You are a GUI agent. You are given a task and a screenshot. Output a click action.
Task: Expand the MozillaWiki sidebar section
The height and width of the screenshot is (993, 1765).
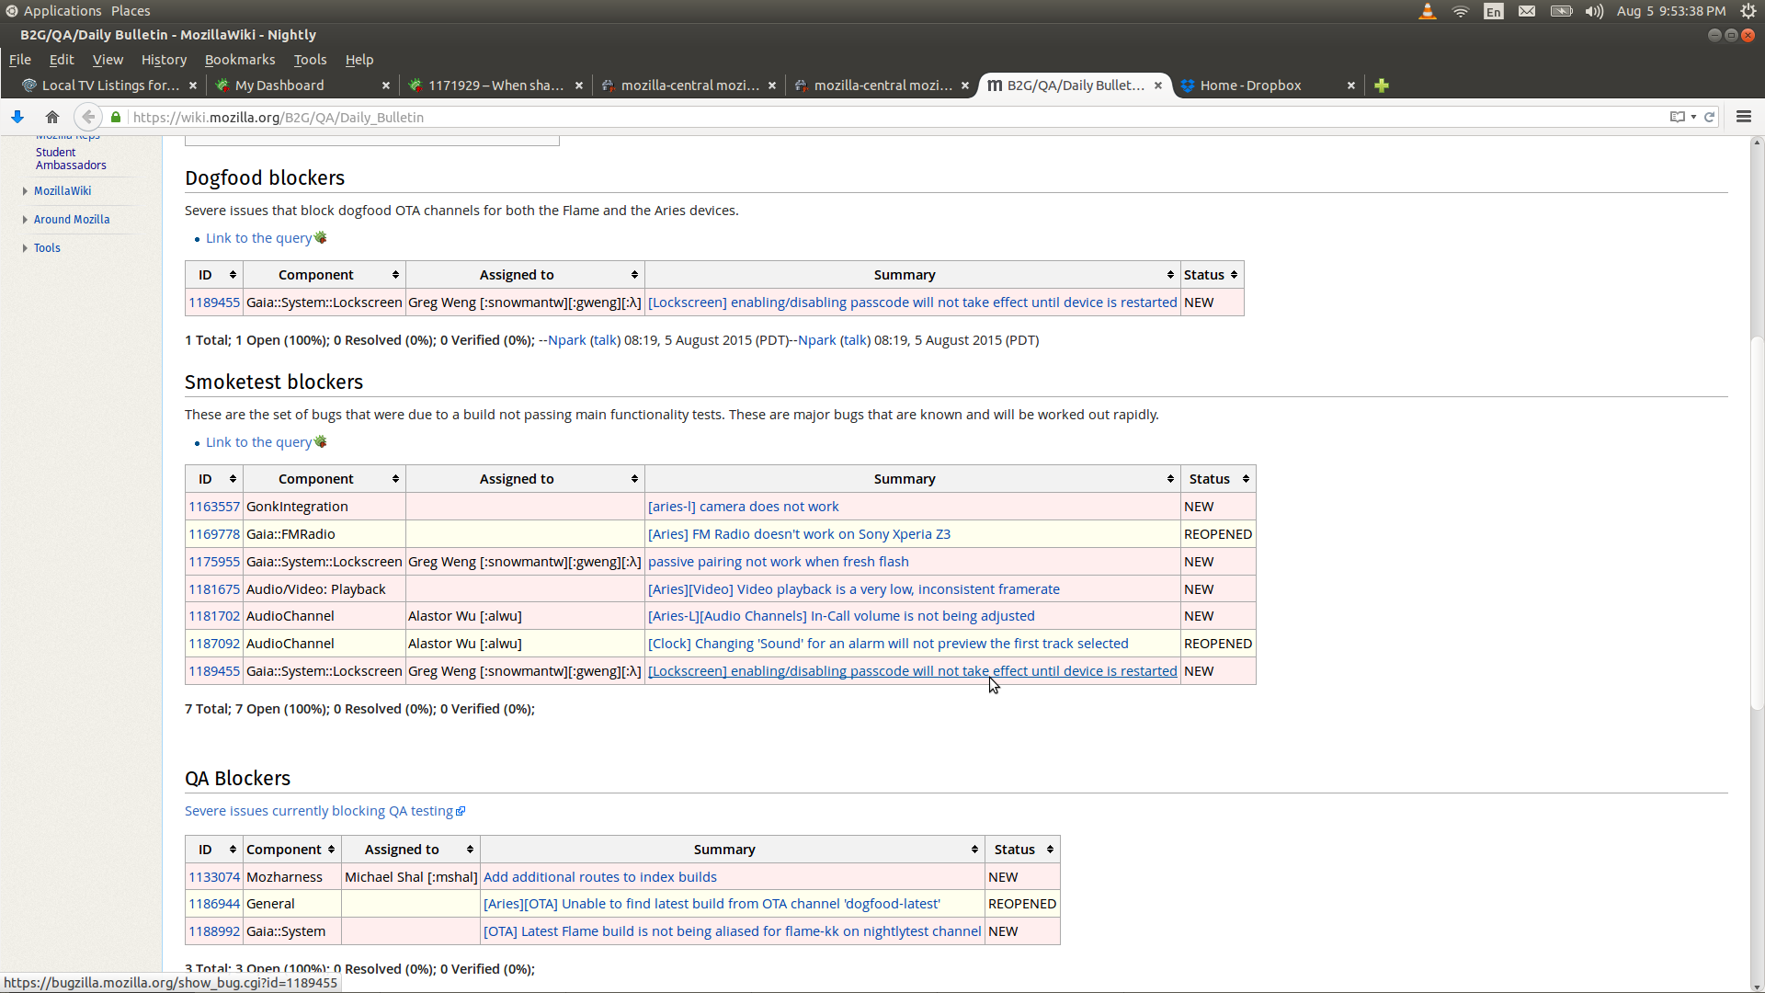[63, 191]
